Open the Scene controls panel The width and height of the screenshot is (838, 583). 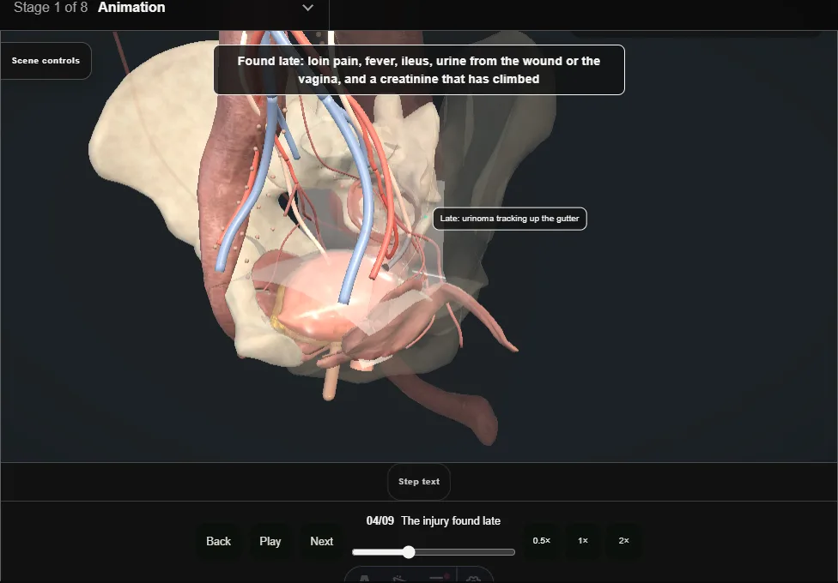pyautogui.click(x=46, y=61)
